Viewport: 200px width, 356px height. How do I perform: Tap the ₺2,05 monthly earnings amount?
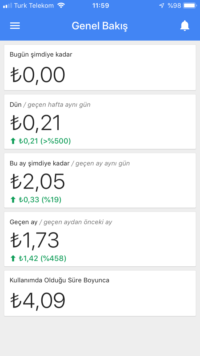point(38,181)
